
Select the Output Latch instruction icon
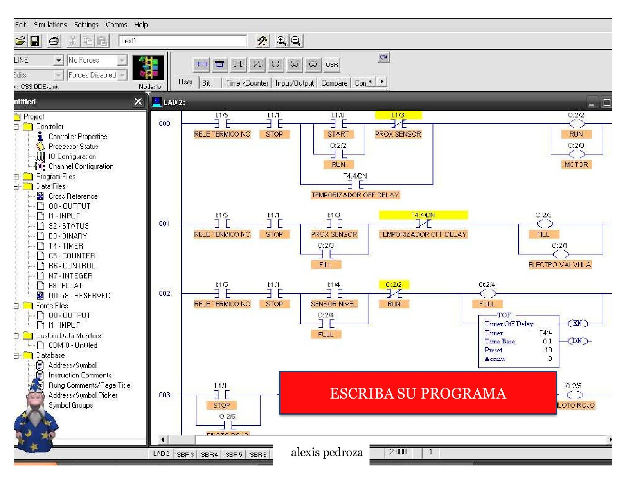click(295, 64)
